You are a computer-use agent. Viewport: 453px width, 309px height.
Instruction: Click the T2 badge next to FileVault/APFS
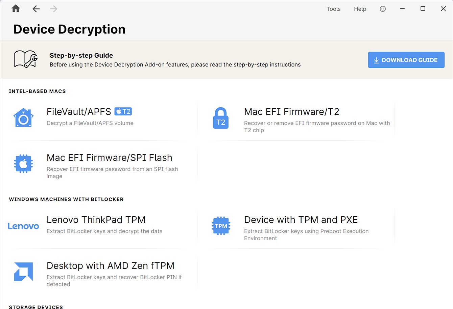[x=123, y=111]
